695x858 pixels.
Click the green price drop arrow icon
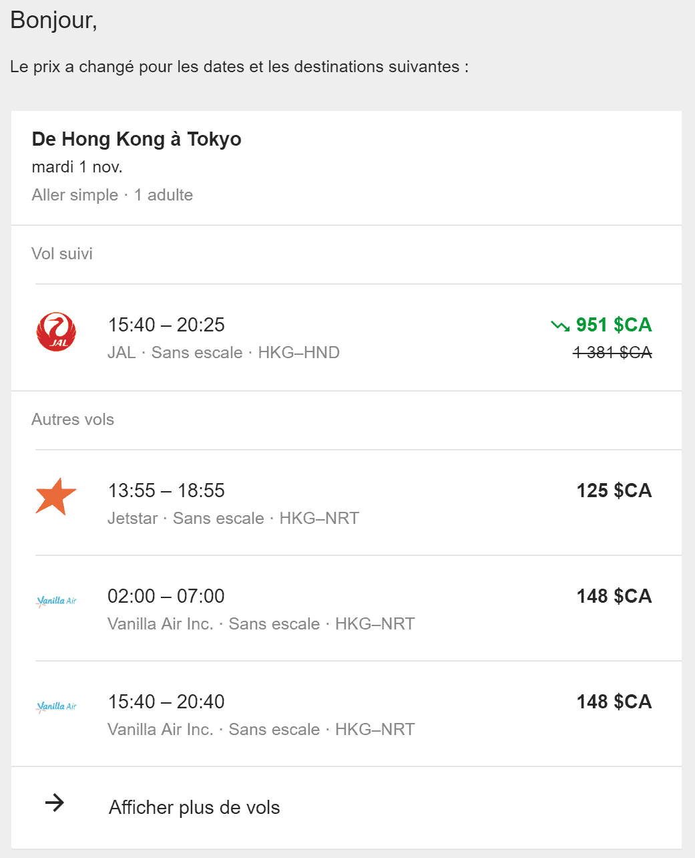coord(560,325)
